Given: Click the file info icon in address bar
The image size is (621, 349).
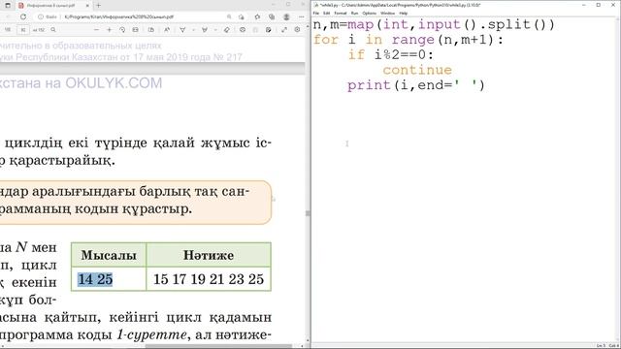Looking at the screenshot, I should (41, 17).
